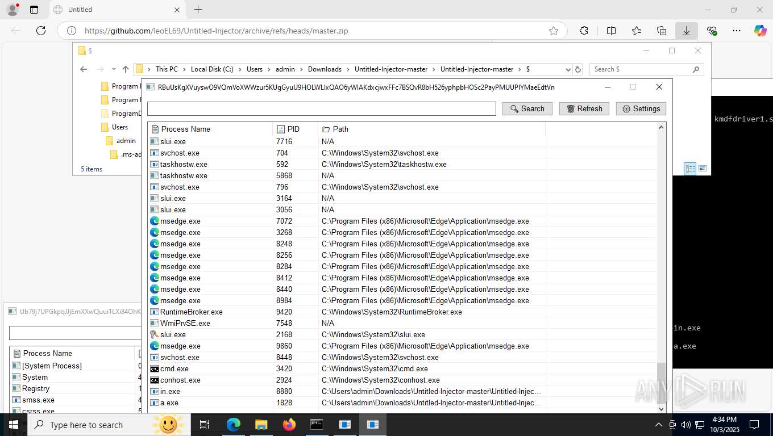Click msedge.exe icon with PID 9860
The image size is (773, 436).
(x=154, y=346)
